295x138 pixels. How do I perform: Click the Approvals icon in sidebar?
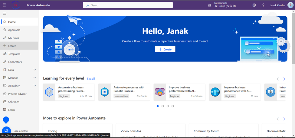click(5, 30)
